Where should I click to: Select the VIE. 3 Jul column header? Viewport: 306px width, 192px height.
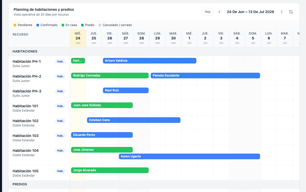pos(221,38)
